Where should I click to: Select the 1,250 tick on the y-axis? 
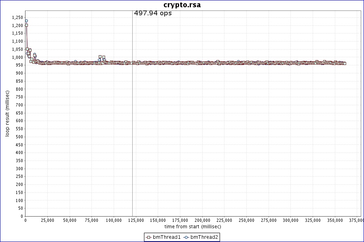18,18
